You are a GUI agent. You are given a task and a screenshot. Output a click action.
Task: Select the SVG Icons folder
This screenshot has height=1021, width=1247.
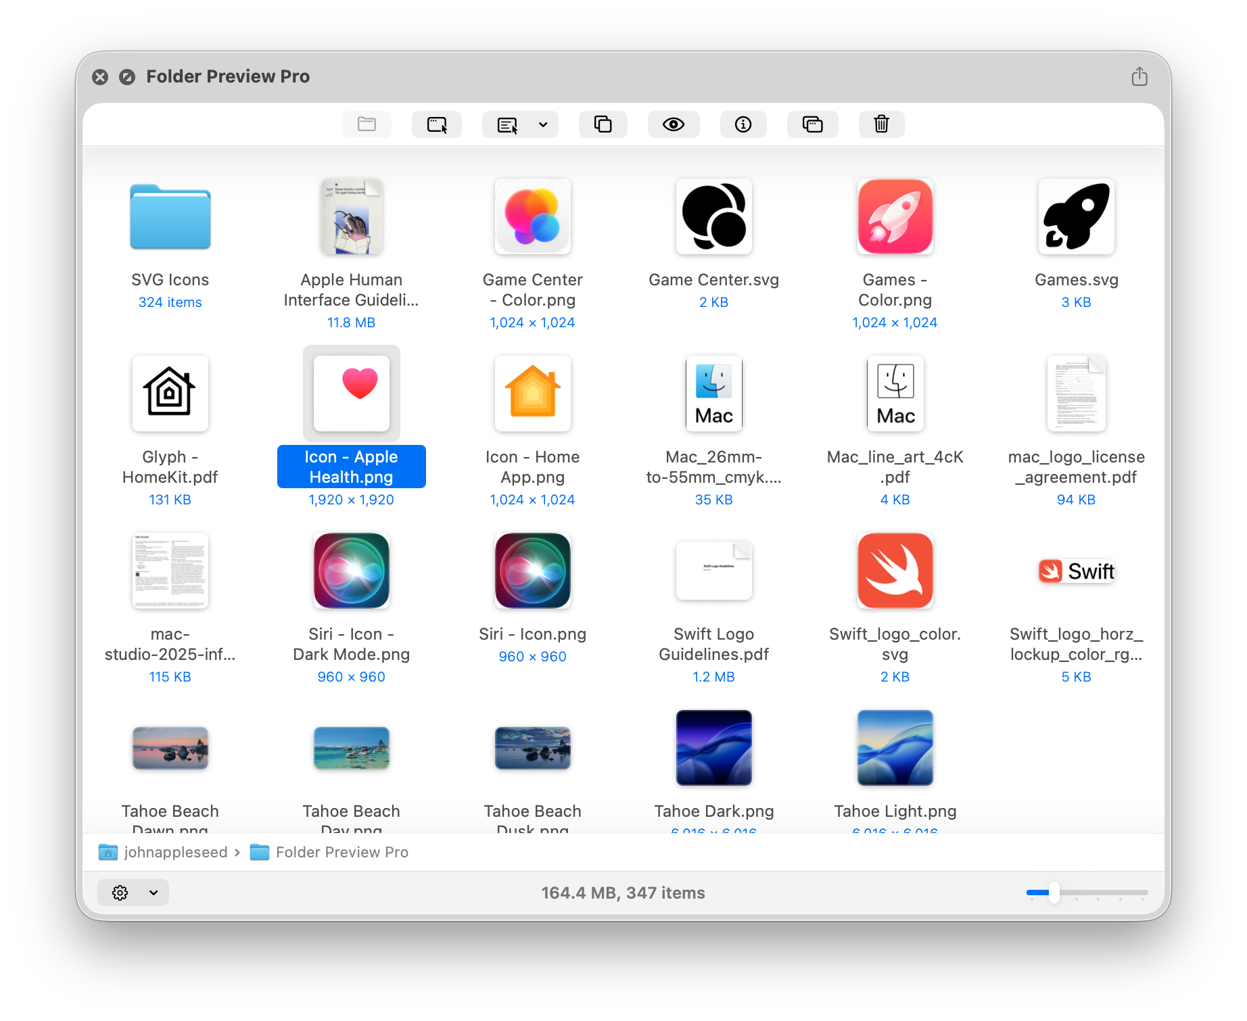pos(170,217)
